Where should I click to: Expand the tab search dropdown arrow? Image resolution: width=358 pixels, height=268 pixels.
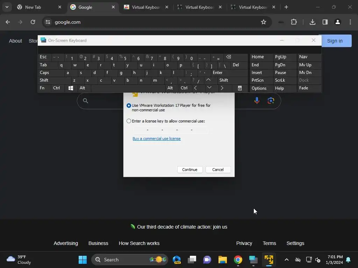pos(7,7)
